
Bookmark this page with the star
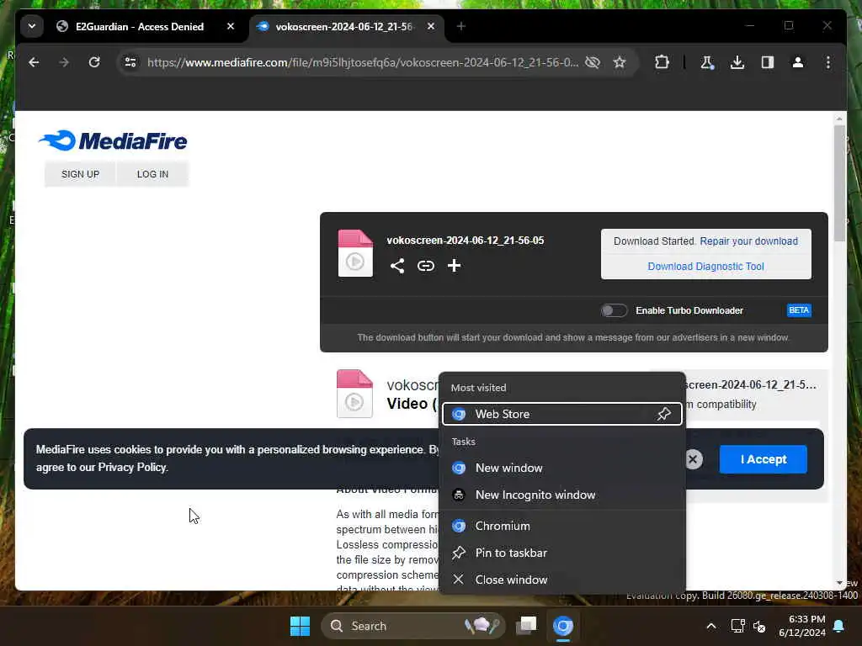click(x=620, y=62)
